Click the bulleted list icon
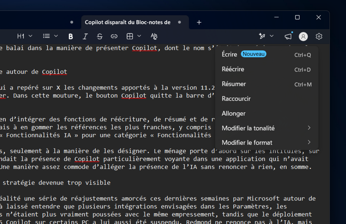346x224 pixels. (x=47, y=36)
